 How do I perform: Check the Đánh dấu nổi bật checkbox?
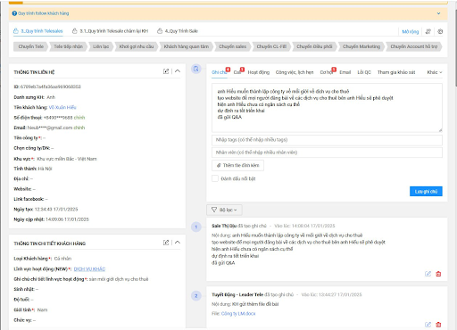point(215,178)
